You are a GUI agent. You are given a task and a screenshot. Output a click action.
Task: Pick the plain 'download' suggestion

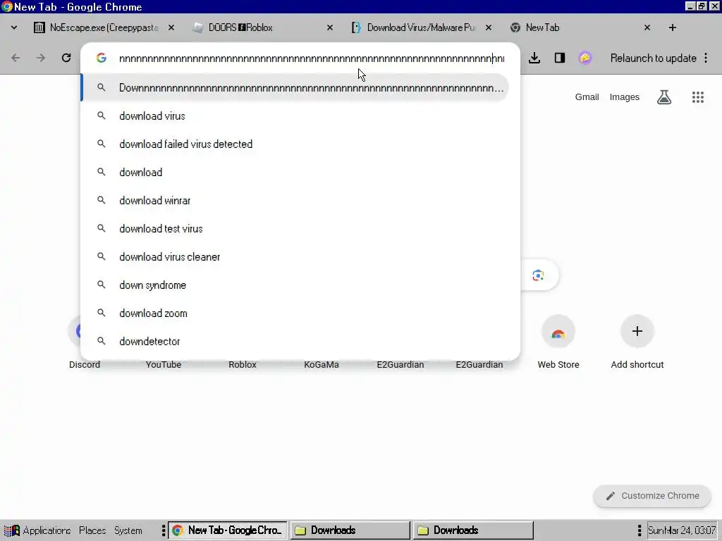point(295,172)
